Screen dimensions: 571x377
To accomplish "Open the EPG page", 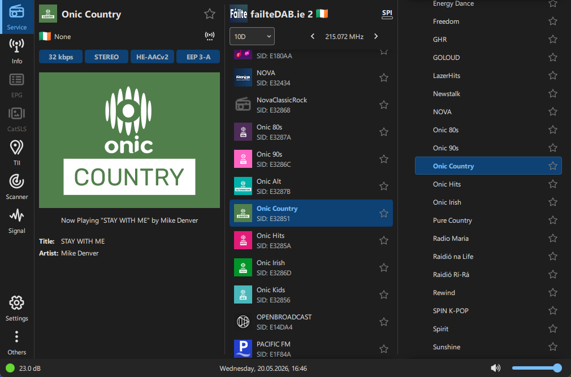I will (x=17, y=85).
